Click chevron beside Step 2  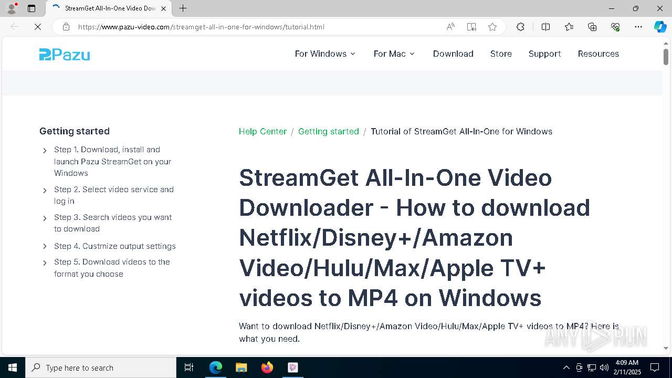point(45,191)
